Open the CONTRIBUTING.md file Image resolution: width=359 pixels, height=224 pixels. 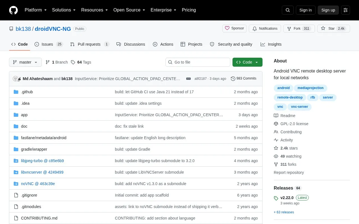pos(39,218)
